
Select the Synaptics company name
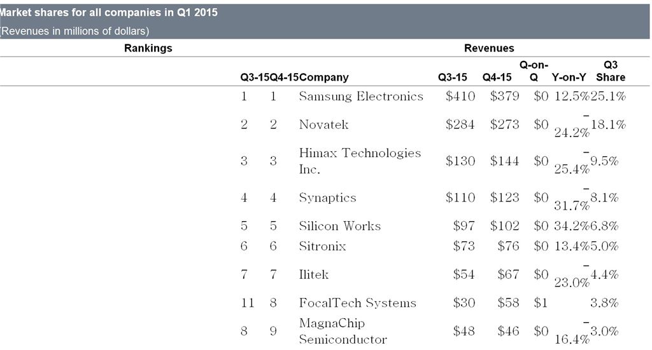click(x=327, y=198)
